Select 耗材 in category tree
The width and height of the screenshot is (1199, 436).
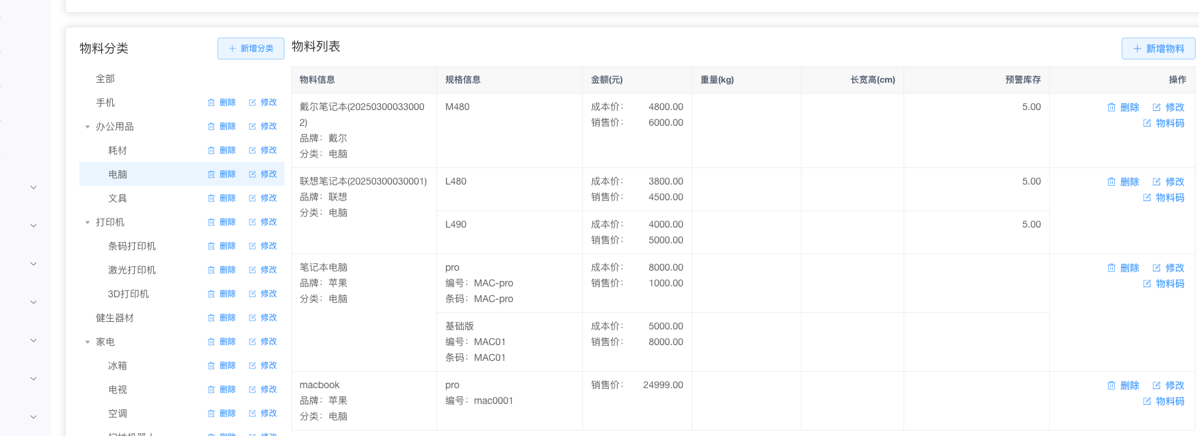[x=118, y=150]
